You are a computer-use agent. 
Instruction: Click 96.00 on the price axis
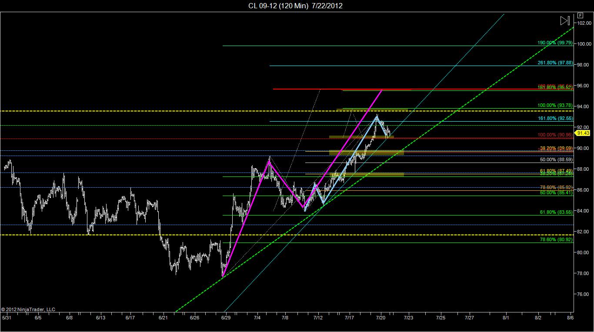point(584,86)
